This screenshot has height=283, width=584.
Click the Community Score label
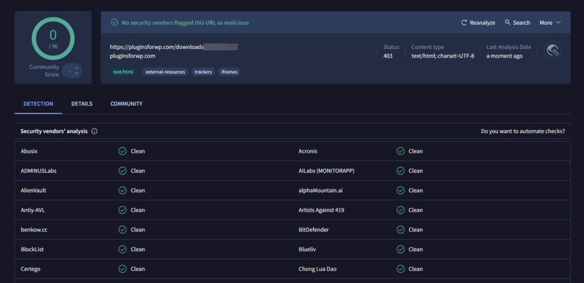click(44, 71)
